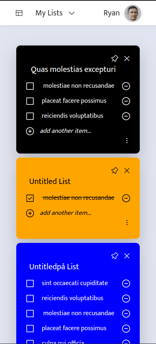Check molestiae non recusandae in the black list
This screenshot has width=156, height=344.
30,86
